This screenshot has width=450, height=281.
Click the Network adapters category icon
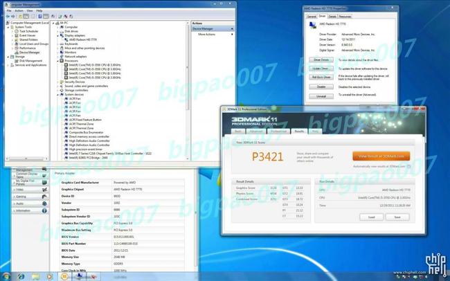(62, 57)
